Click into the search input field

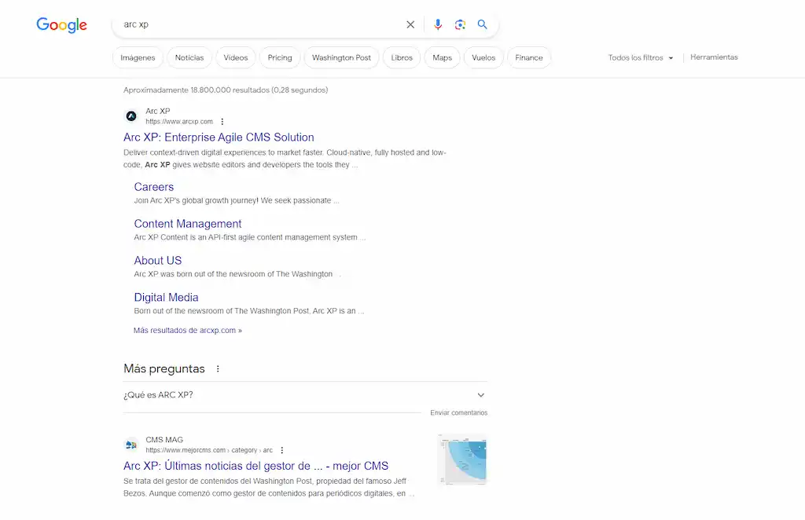click(x=259, y=24)
